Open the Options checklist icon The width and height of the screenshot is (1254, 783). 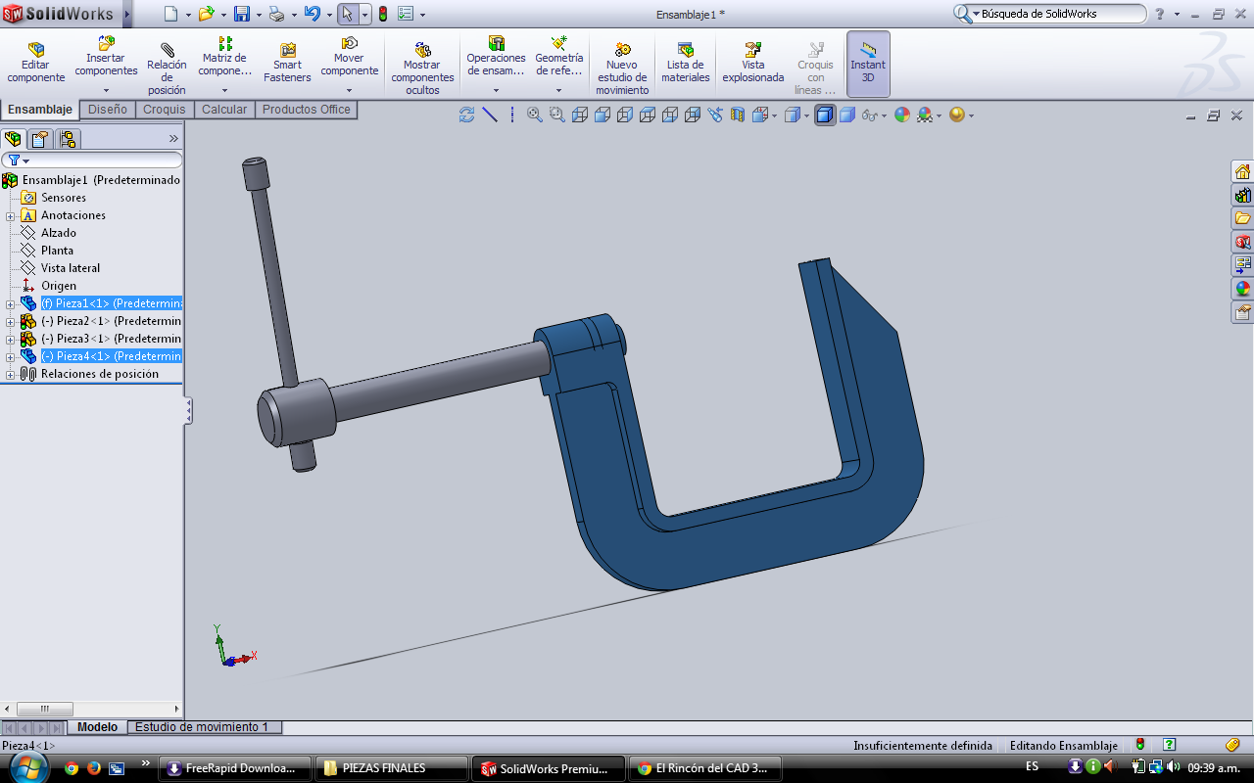pyautogui.click(x=406, y=14)
